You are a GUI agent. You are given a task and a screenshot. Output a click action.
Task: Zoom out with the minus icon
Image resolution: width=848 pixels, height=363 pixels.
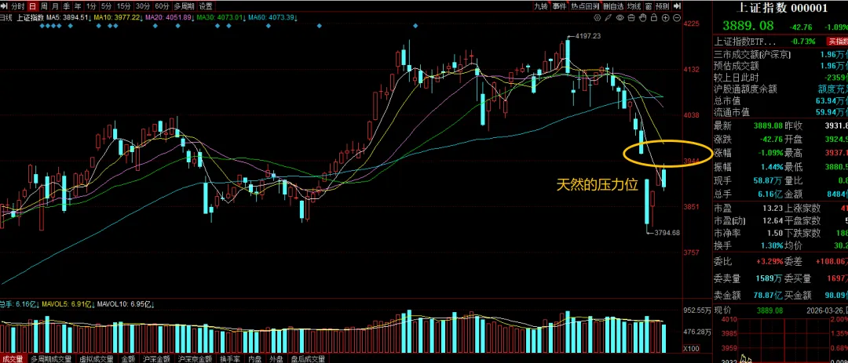pos(677,17)
